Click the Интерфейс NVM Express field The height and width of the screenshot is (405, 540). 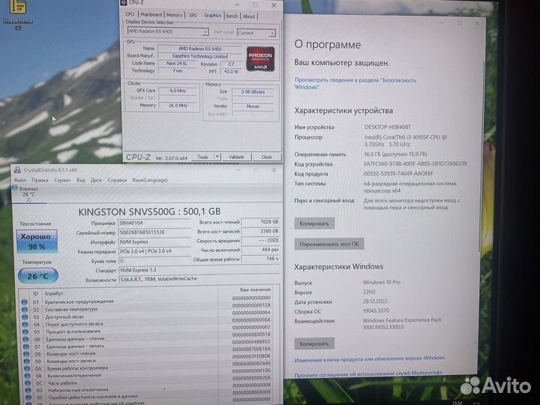(154, 242)
